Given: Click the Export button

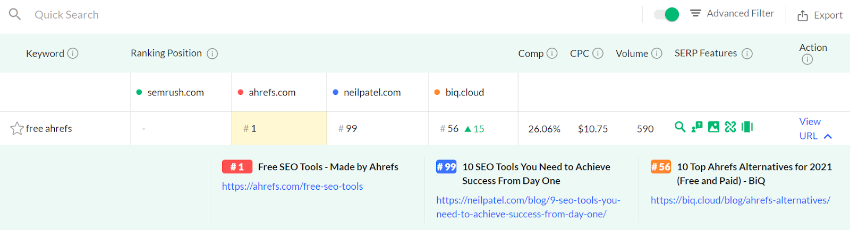Looking at the screenshot, I should (x=820, y=15).
